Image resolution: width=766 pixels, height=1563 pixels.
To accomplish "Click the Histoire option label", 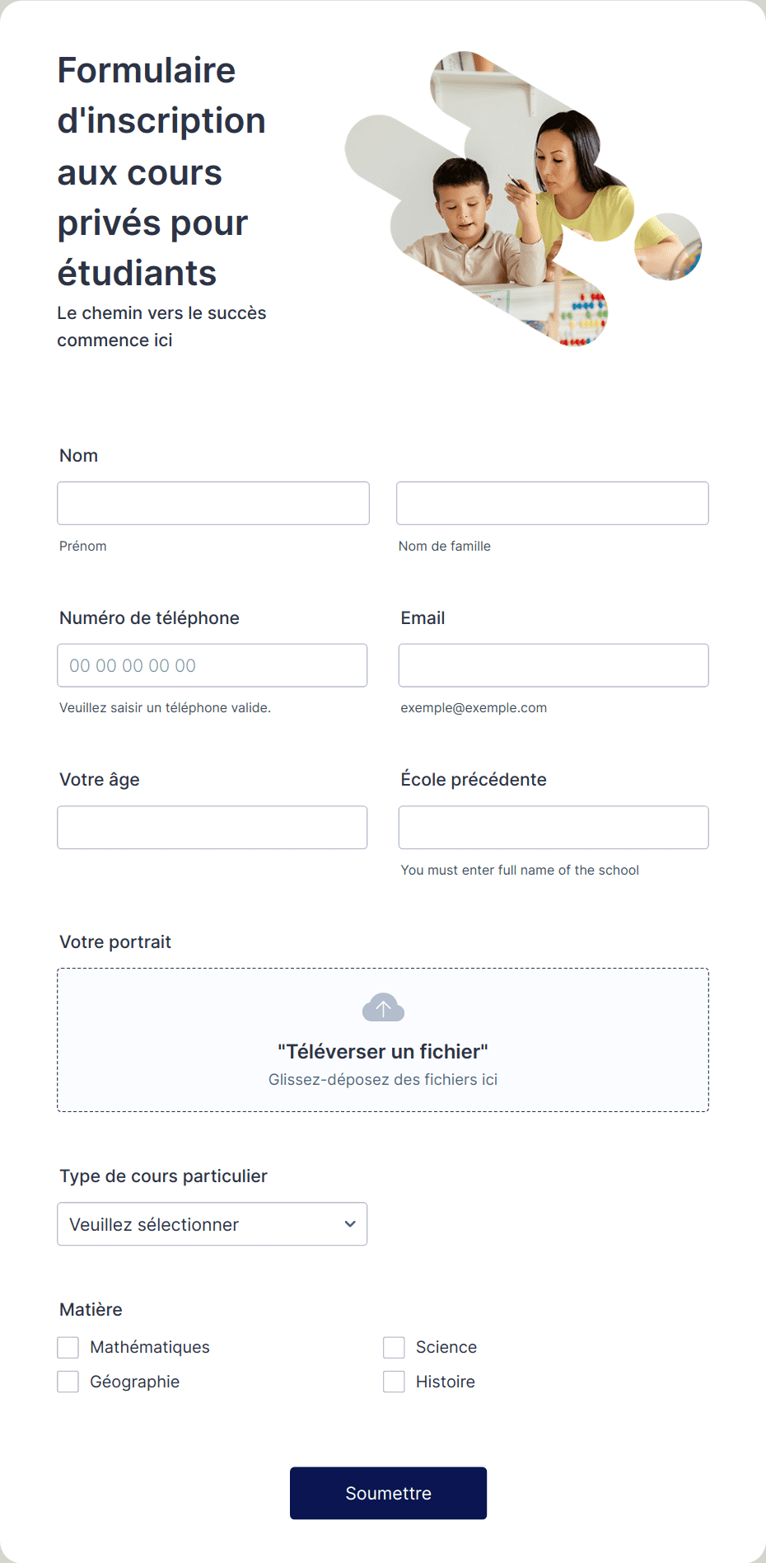I will [446, 1382].
